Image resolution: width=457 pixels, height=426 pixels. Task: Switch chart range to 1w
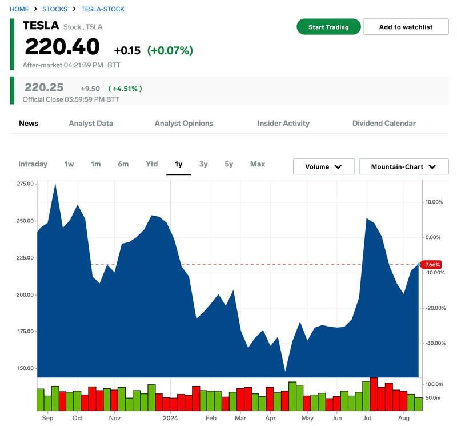(x=69, y=164)
